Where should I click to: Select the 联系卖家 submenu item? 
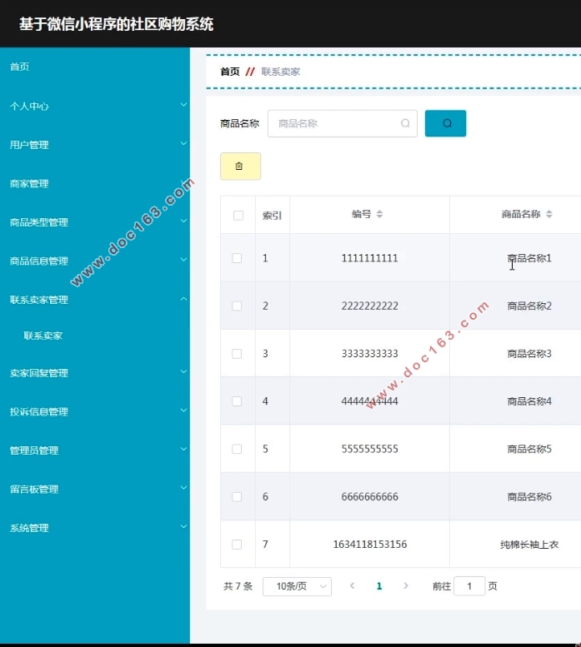click(x=43, y=336)
